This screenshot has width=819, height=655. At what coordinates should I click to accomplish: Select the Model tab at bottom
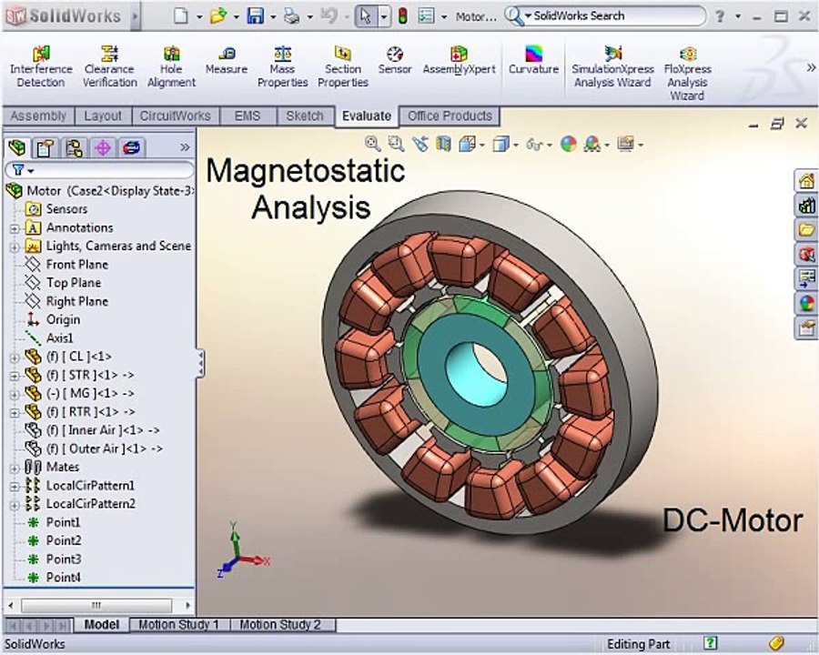pos(101,625)
